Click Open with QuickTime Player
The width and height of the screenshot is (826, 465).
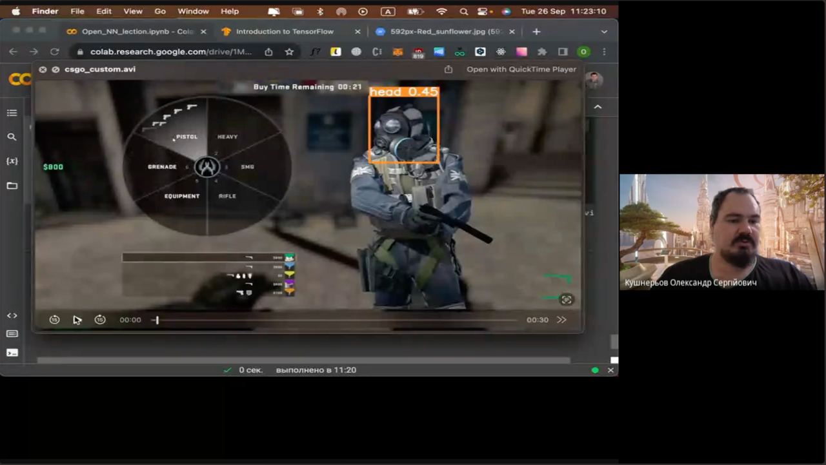click(521, 70)
